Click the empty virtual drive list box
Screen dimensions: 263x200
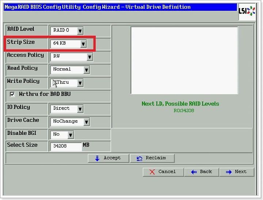click(184, 60)
